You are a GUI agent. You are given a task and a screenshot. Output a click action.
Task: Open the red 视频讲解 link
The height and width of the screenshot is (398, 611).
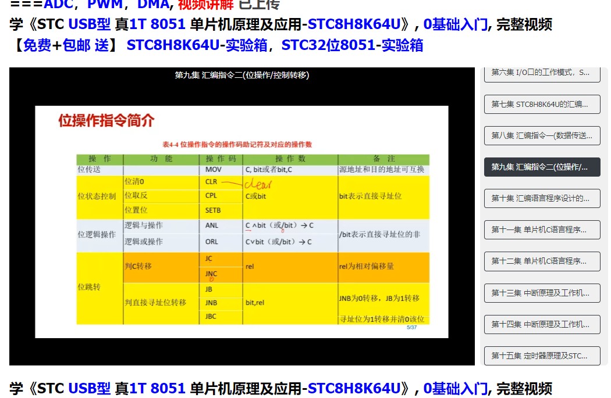206,4
